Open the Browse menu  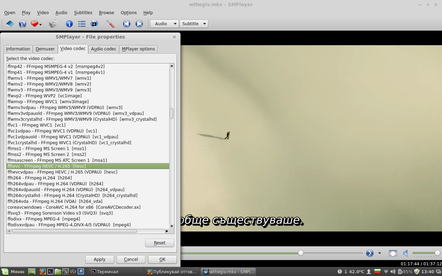coord(106,13)
